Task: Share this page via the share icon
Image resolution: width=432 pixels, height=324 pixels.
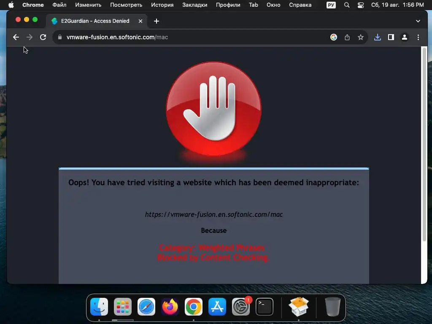Action: [x=347, y=37]
